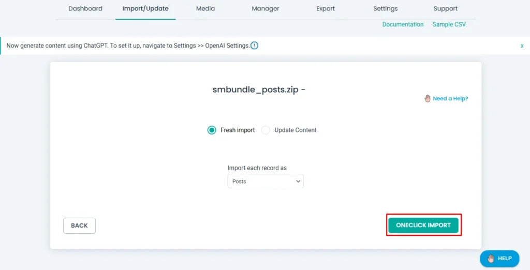The width and height of the screenshot is (530, 270).
Task: Choose the Update Content radio option
Action: 266,130
